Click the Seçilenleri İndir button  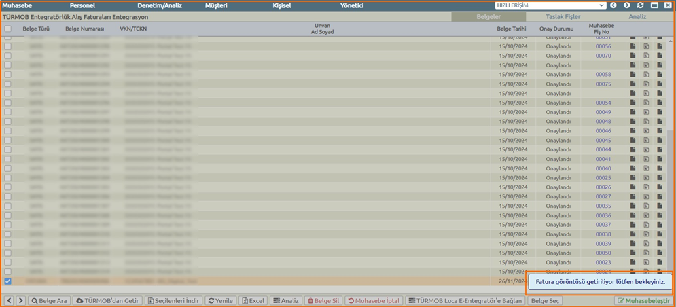point(173,300)
